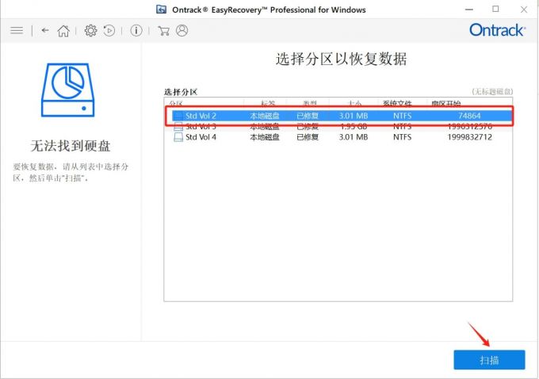Minimize the EasyRecovery window
Screen dimensions: 539x379
469,10
